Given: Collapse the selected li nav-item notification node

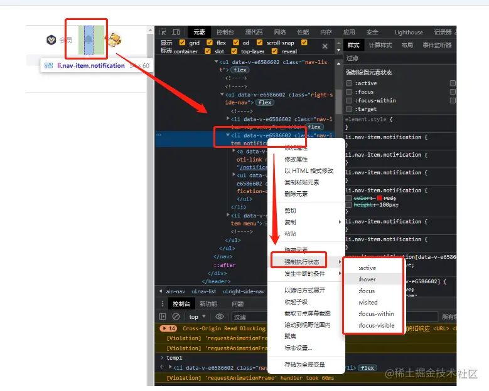Looking at the screenshot, I should click(228, 135).
